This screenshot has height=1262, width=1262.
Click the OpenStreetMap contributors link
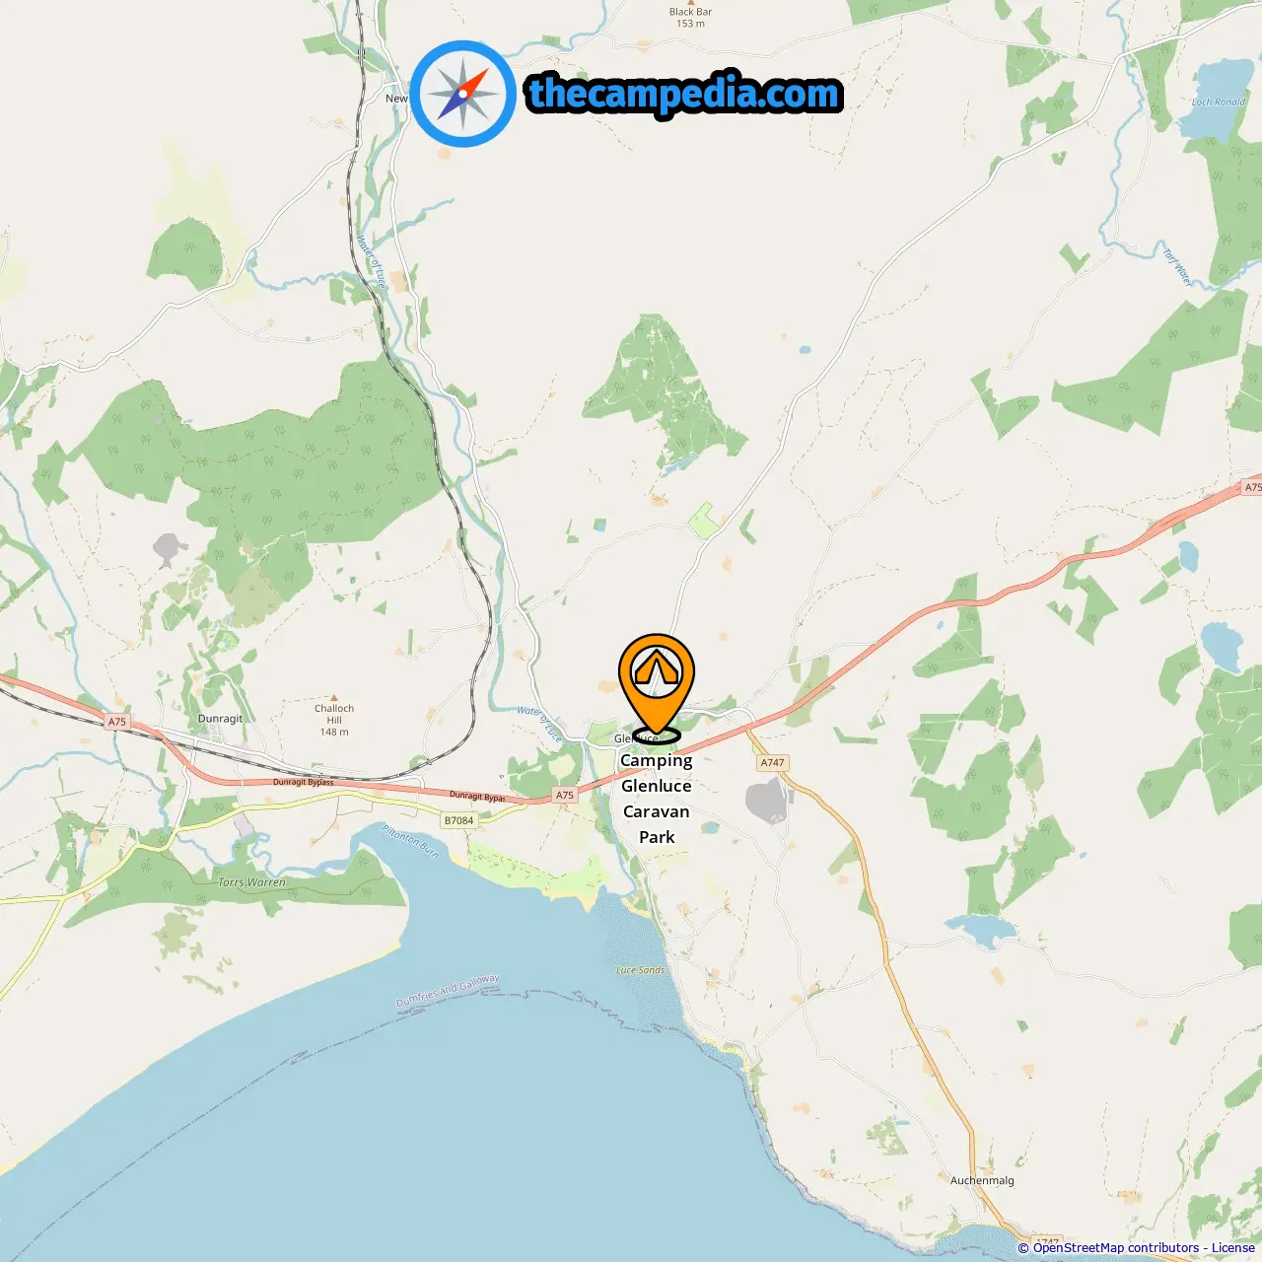[1116, 1248]
